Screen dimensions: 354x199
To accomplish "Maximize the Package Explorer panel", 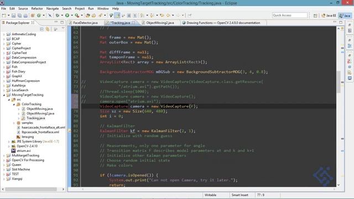I will point(62,22).
